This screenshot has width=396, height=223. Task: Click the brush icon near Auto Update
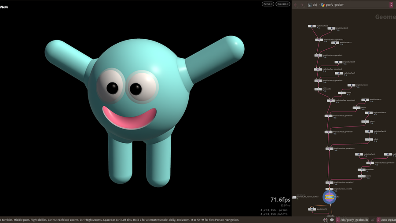pyautogui.click(x=373, y=220)
